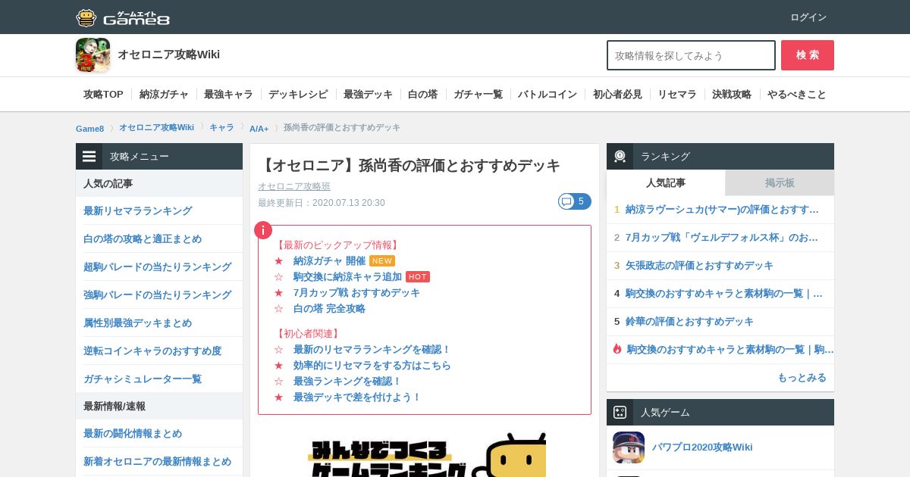Click the パワプロ2020 game thumbnail

tap(629, 447)
